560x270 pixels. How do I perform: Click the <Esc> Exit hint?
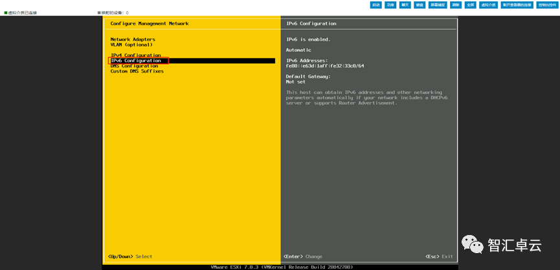pos(440,256)
